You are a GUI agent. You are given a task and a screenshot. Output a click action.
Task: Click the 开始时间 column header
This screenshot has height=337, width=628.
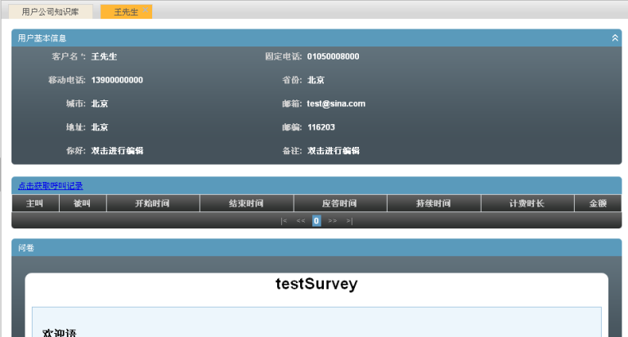point(152,203)
